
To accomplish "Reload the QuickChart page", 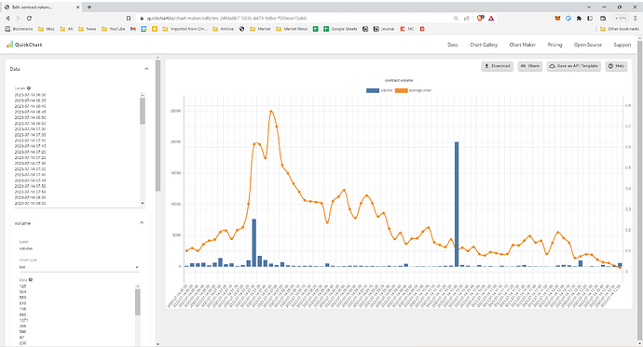I will click(x=29, y=19).
